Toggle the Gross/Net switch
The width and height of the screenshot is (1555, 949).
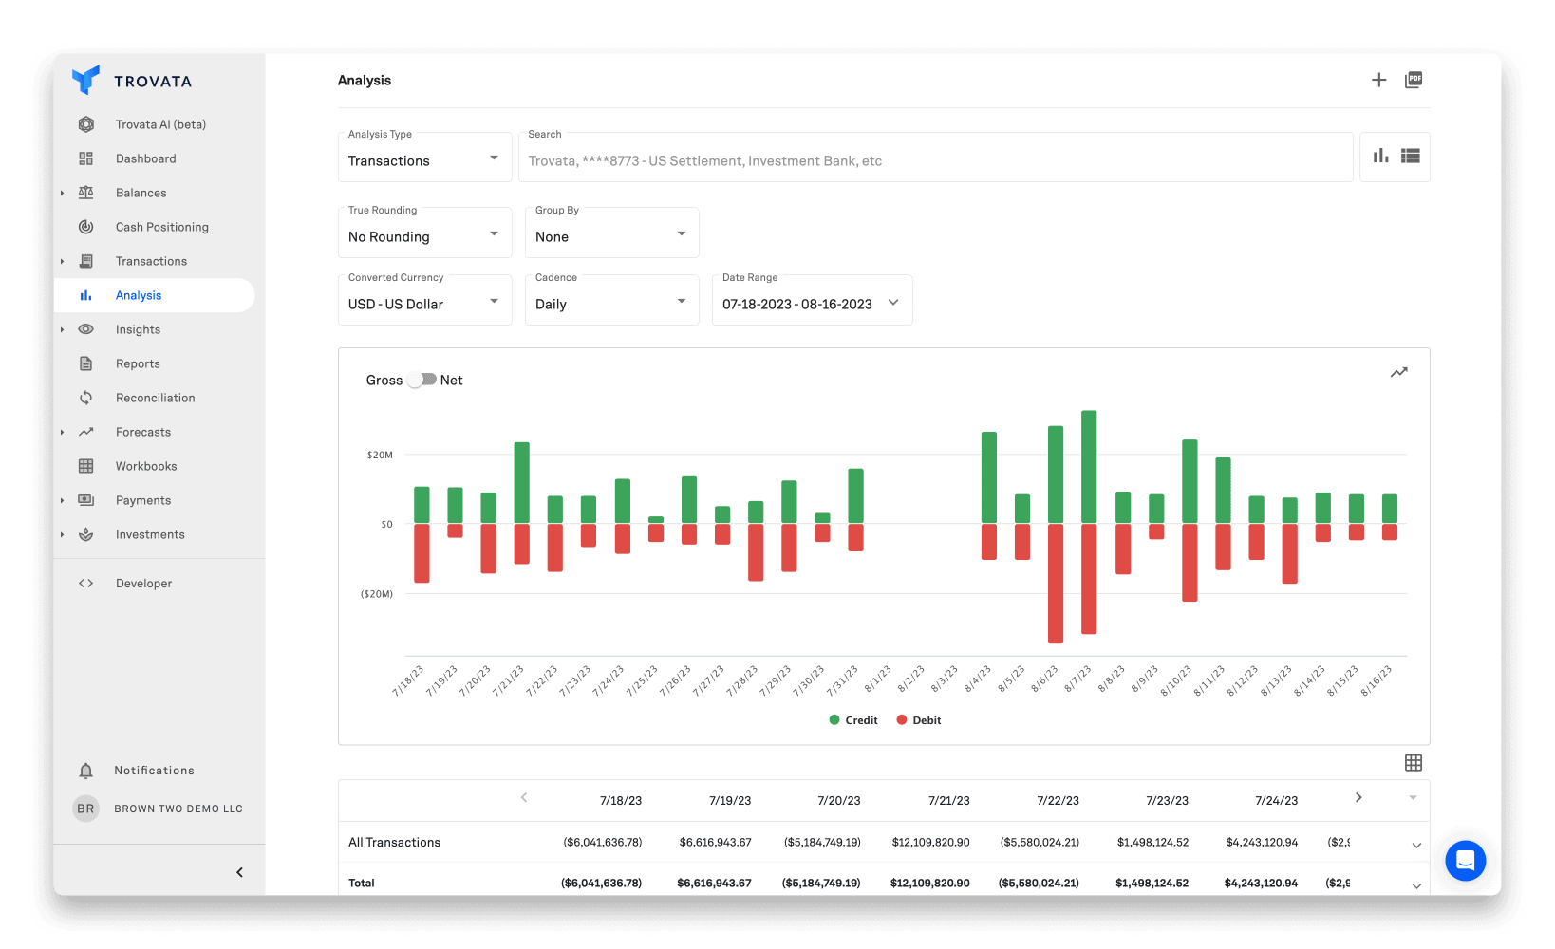422,380
